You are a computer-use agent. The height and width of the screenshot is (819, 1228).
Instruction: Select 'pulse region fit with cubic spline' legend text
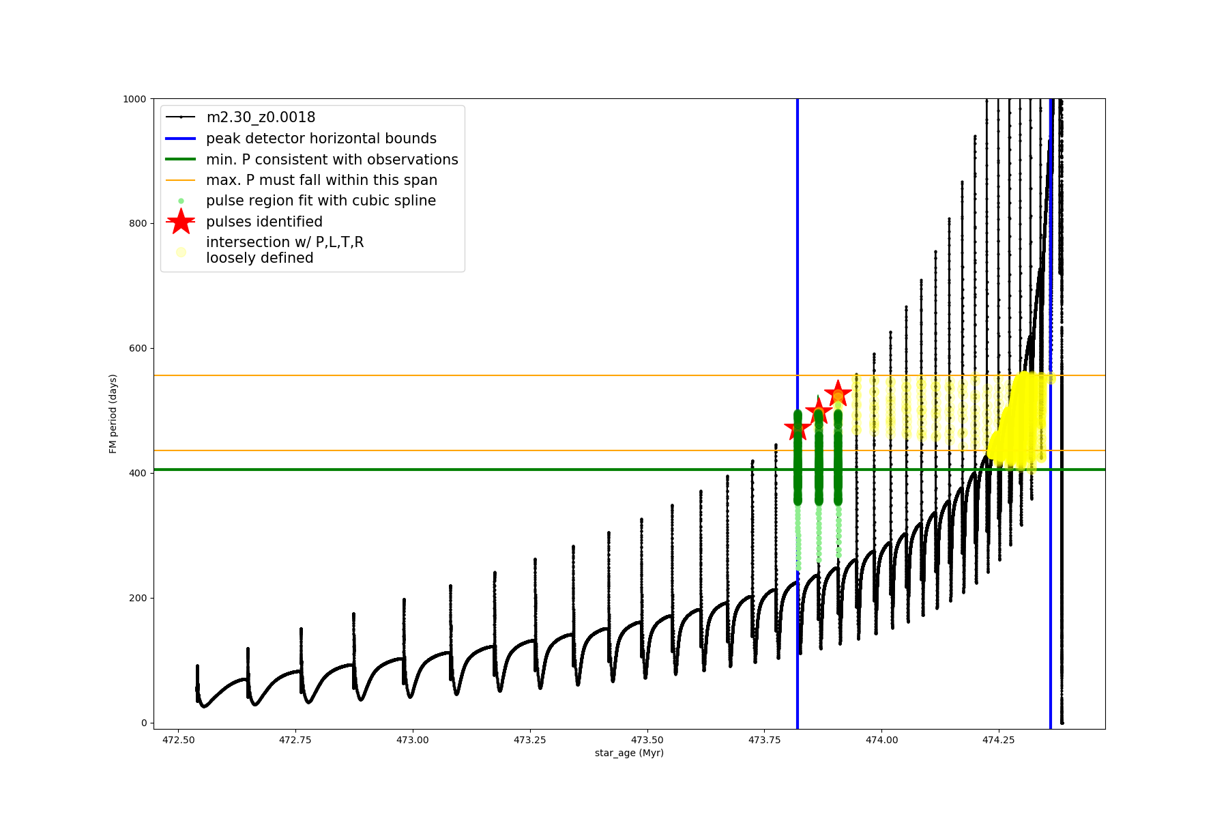click(321, 201)
